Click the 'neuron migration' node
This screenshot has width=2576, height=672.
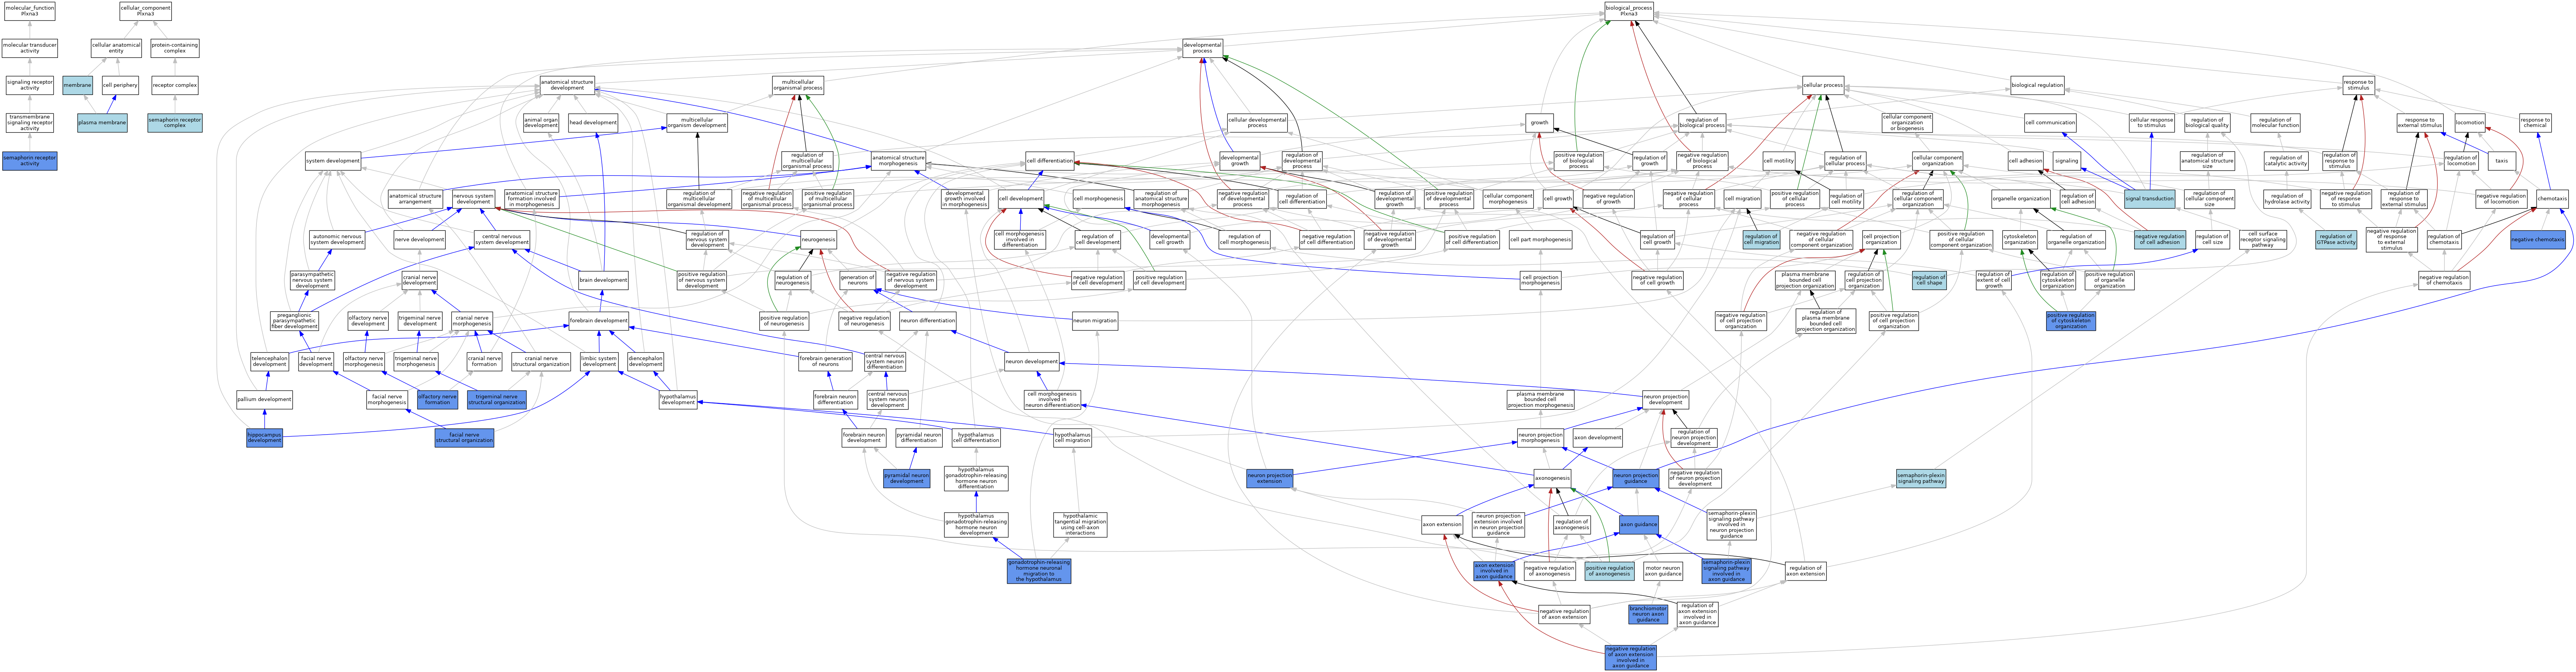pos(1094,321)
